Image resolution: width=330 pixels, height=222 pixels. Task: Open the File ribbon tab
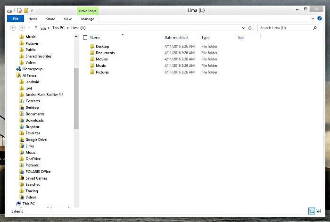(16, 19)
